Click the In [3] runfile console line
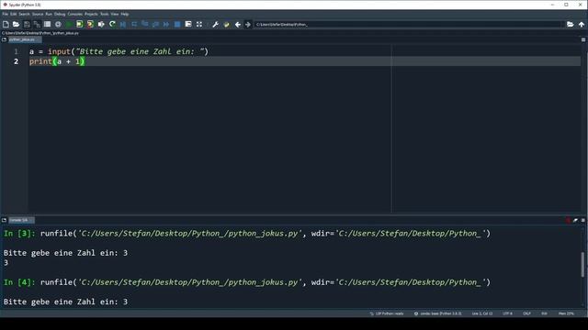This screenshot has height=330, width=588. pyautogui.click(x=247, y=234)
